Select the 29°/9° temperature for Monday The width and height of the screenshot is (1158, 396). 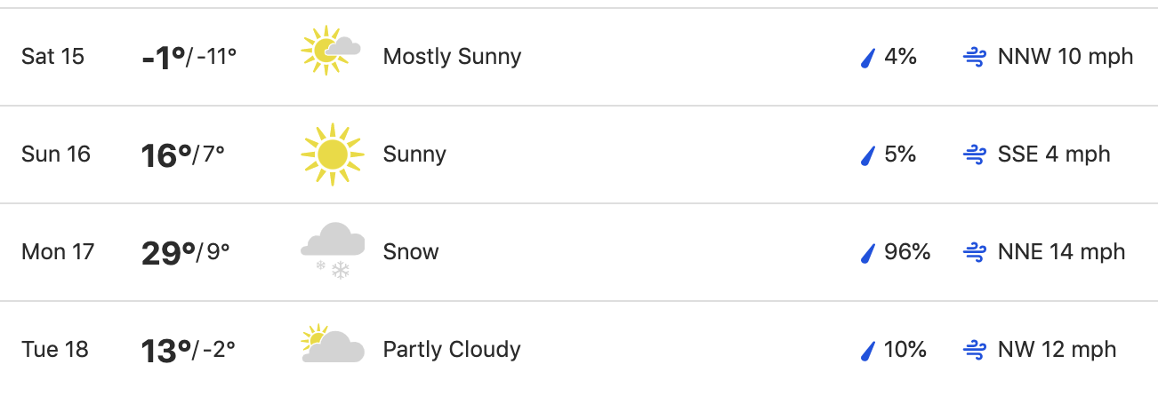pyautogui.click(x=186, y=253)
